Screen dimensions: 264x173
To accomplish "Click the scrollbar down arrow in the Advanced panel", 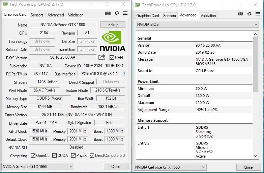I will (256, 156).
